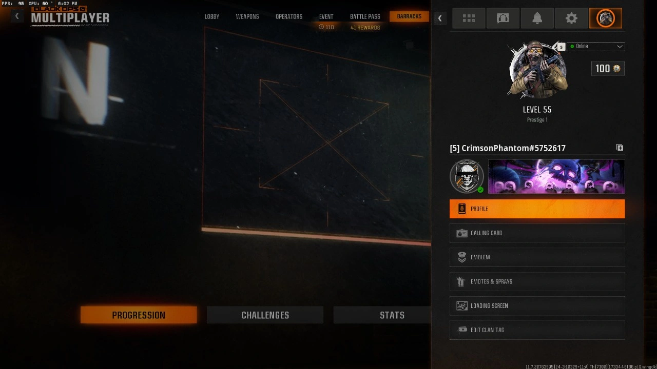Screen dimensions: 657x369
Task: Open the Calling Card option
Action: pyautogui.click(x=537, y=233)
